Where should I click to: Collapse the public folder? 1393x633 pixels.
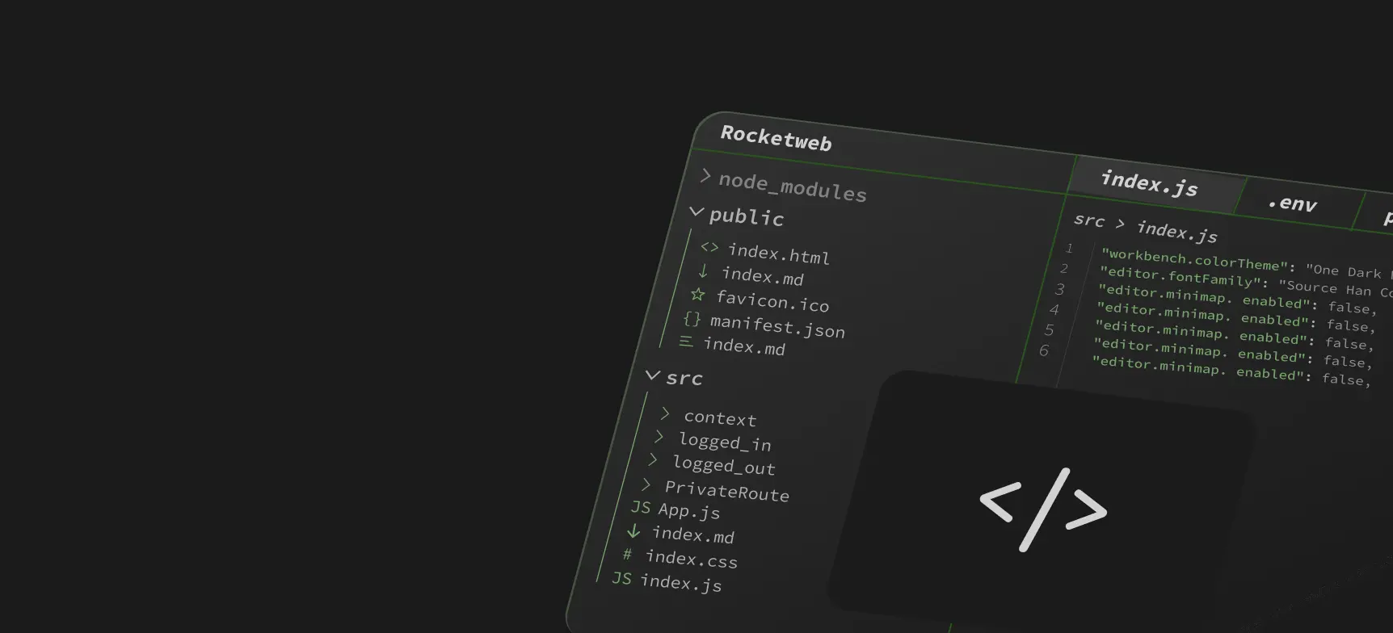(696, 212)
